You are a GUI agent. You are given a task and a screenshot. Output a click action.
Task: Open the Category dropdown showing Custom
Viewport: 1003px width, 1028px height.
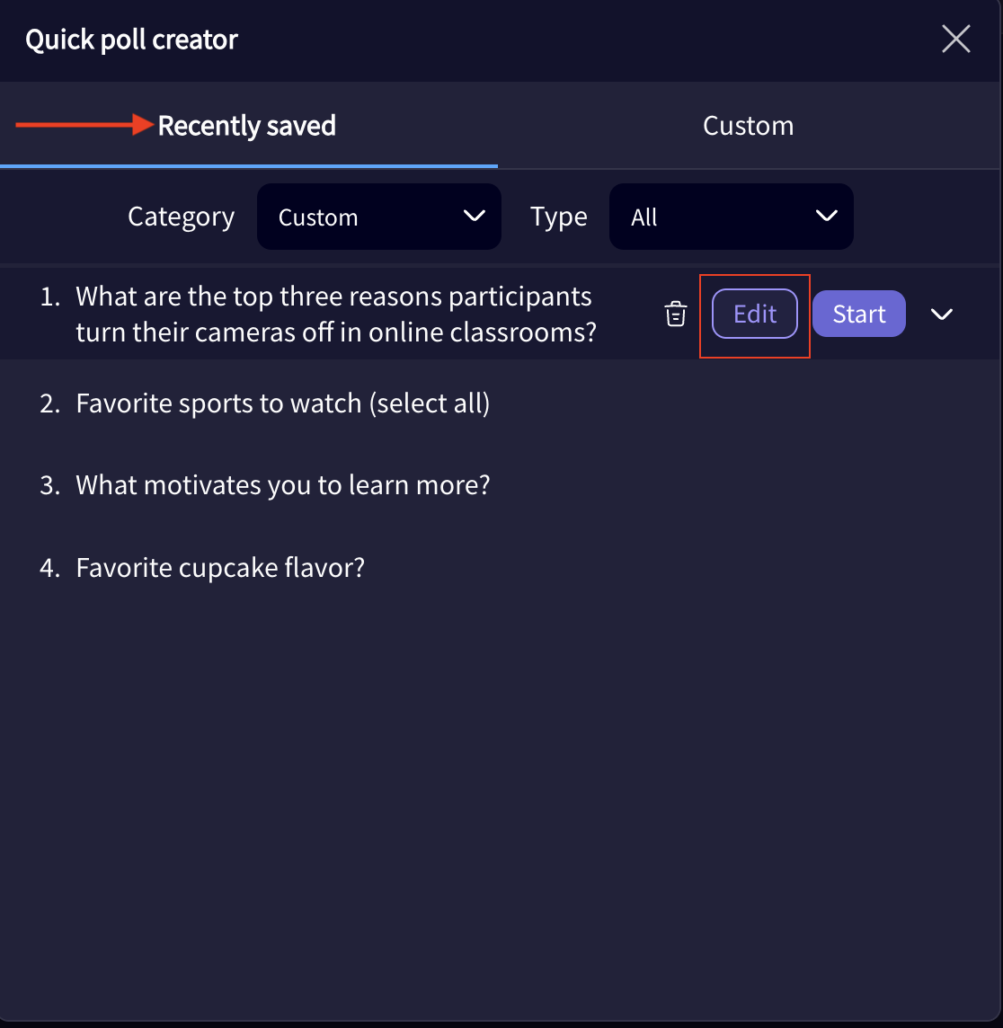(378, 217)
